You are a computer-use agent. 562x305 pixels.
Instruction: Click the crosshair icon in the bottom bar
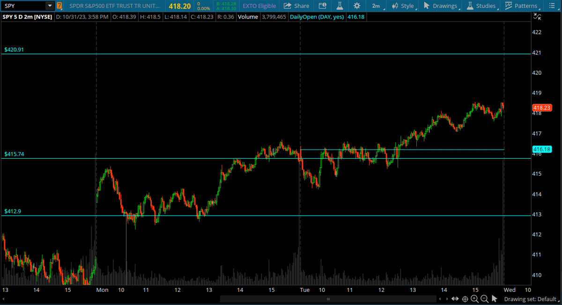click(466, 298)
